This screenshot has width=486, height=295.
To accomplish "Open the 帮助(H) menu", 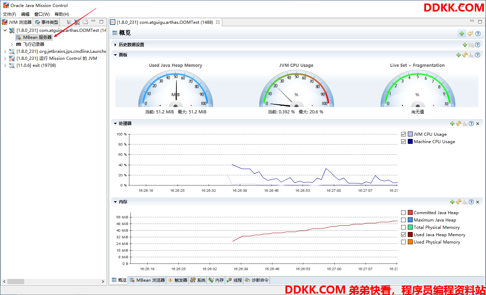I will (62, 14).
